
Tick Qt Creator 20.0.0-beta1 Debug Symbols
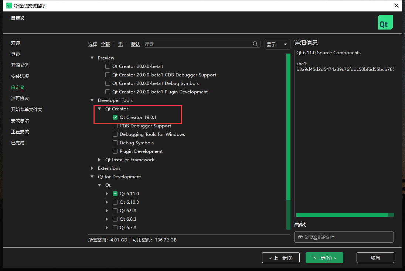coord(108,83)
